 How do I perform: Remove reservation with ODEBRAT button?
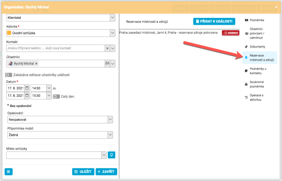pyautogui.click(x=231, y=33)
